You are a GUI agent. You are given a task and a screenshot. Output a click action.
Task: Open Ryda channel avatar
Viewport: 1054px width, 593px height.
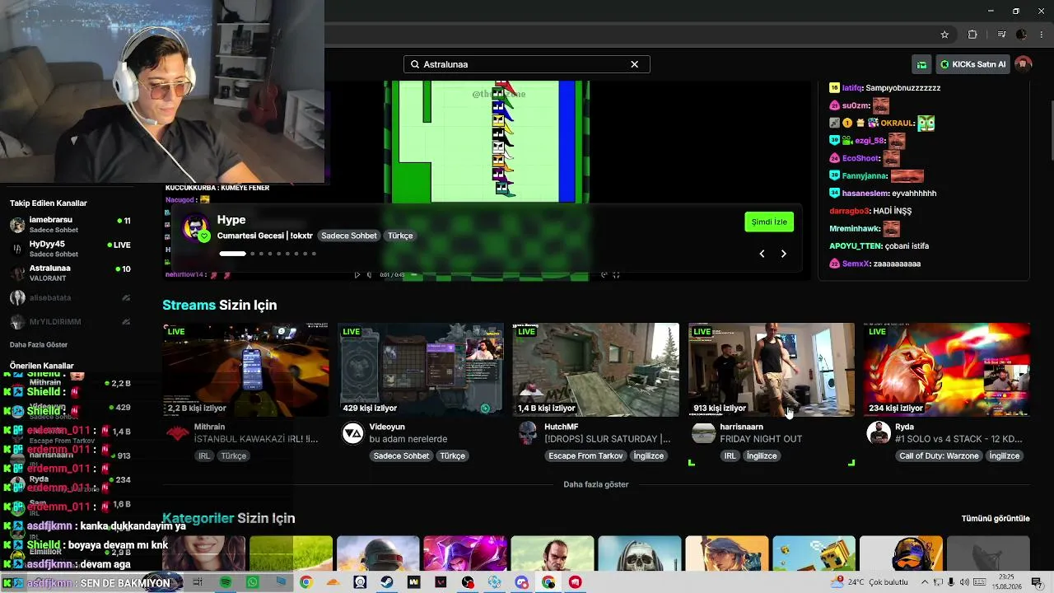[879, 433]
